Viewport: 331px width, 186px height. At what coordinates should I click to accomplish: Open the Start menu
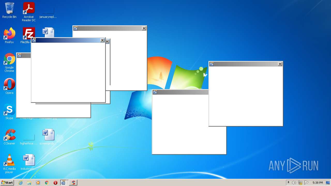[7, 182]
